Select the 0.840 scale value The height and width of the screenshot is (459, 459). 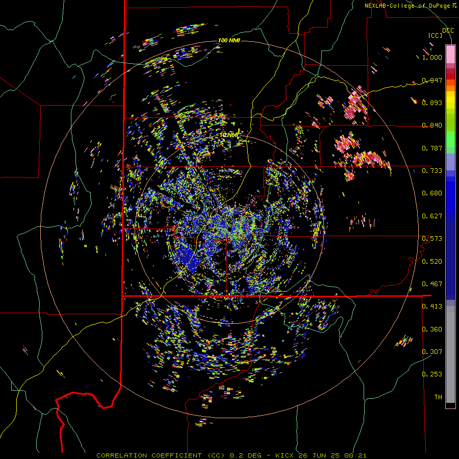tap(432, 125)
